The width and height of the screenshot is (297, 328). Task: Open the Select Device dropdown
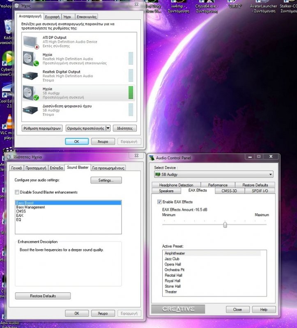tap(214, 174)
